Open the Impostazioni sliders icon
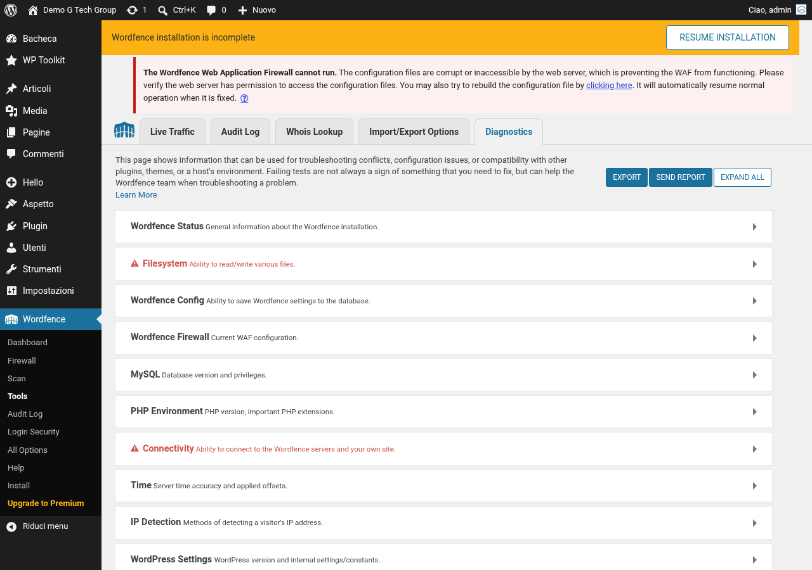 11,291
